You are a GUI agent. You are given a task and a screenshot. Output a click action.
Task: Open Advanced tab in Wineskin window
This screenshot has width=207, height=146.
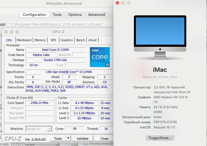tap(97, 15)
